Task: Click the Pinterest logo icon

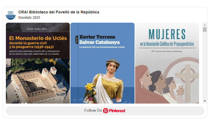Action: click(106, 111)
